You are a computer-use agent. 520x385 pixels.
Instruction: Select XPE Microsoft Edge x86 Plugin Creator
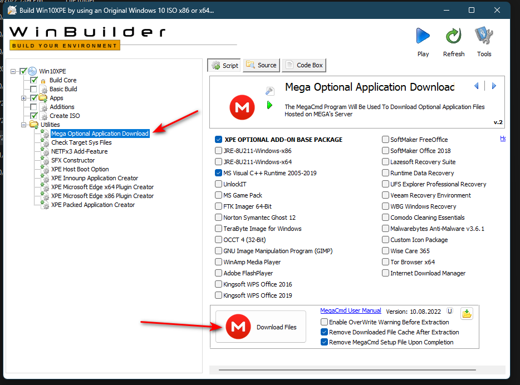(102, 196)
